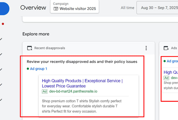Open the Website visitor 2025 campaign selector
Image resolution: width=178 pixels, height=120 pixels.
click(75, 7)
